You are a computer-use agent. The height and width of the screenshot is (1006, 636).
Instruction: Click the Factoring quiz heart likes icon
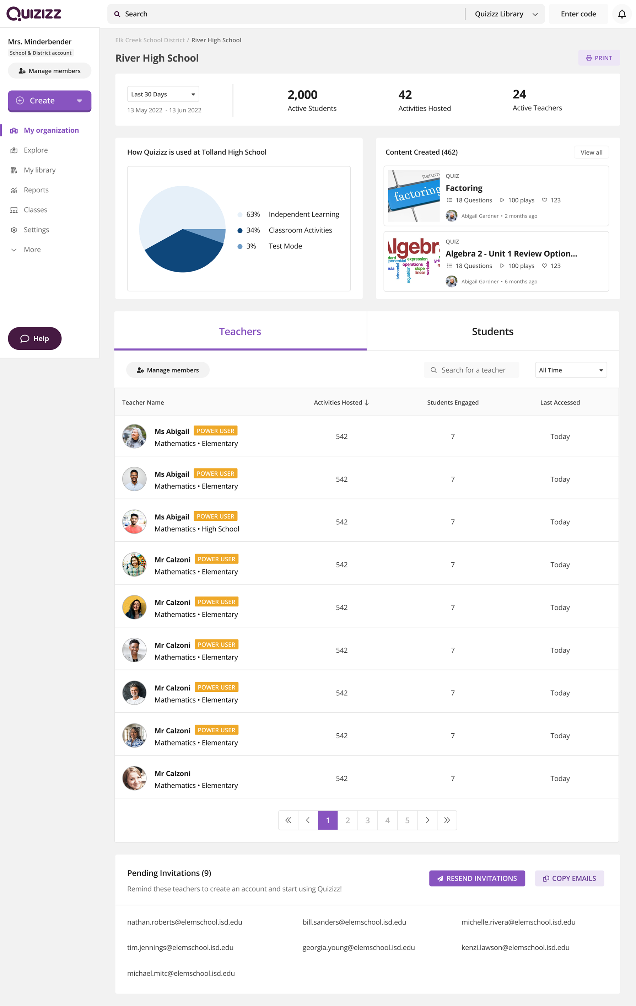544,200
